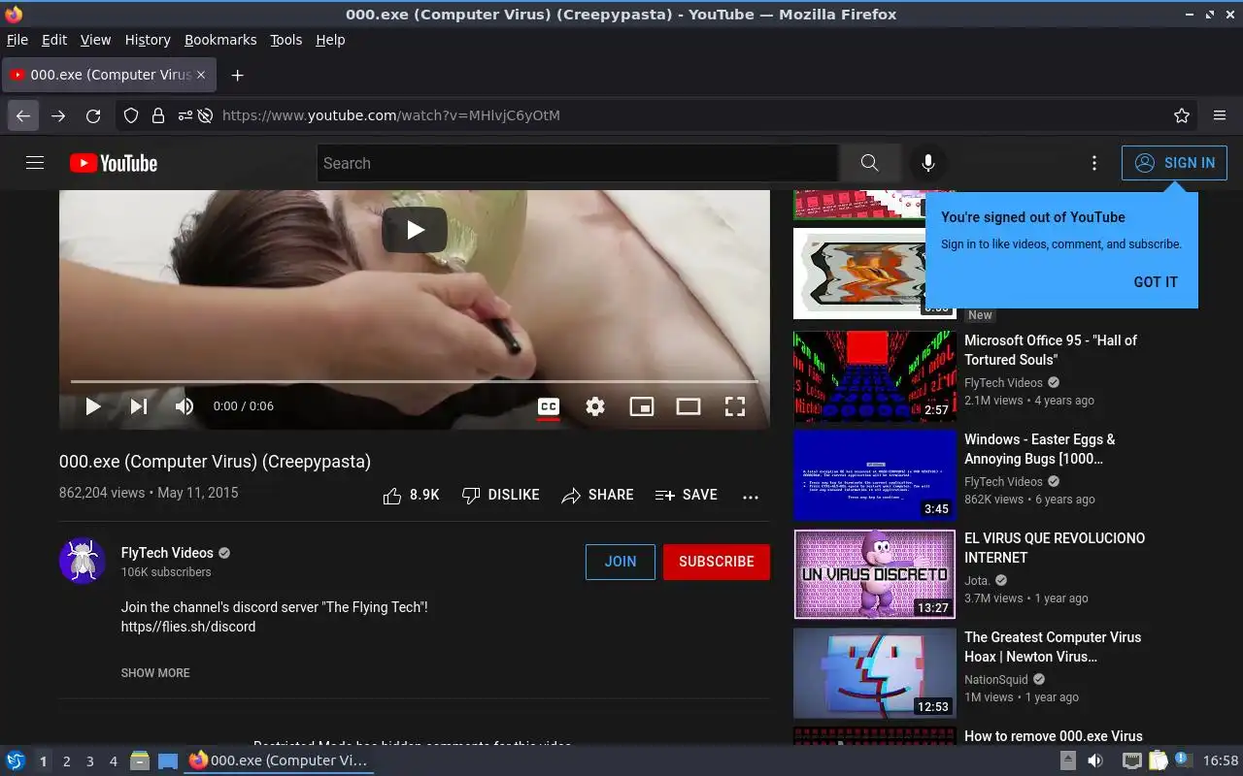This screenshot has height=776, width=1243.
Task: Open the How to remove 000.exe Virus video
Action: pos(1054,736)
